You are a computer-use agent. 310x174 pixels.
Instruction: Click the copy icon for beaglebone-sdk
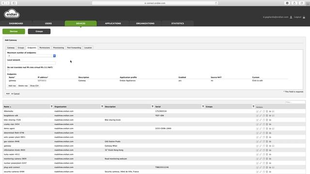click(x=263, y=116)
